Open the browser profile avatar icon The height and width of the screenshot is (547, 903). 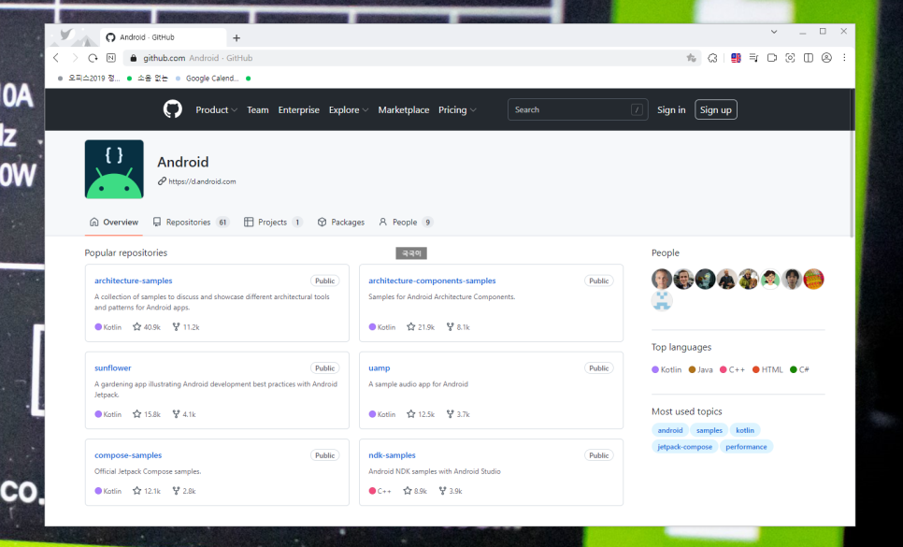tap(826, 58)
